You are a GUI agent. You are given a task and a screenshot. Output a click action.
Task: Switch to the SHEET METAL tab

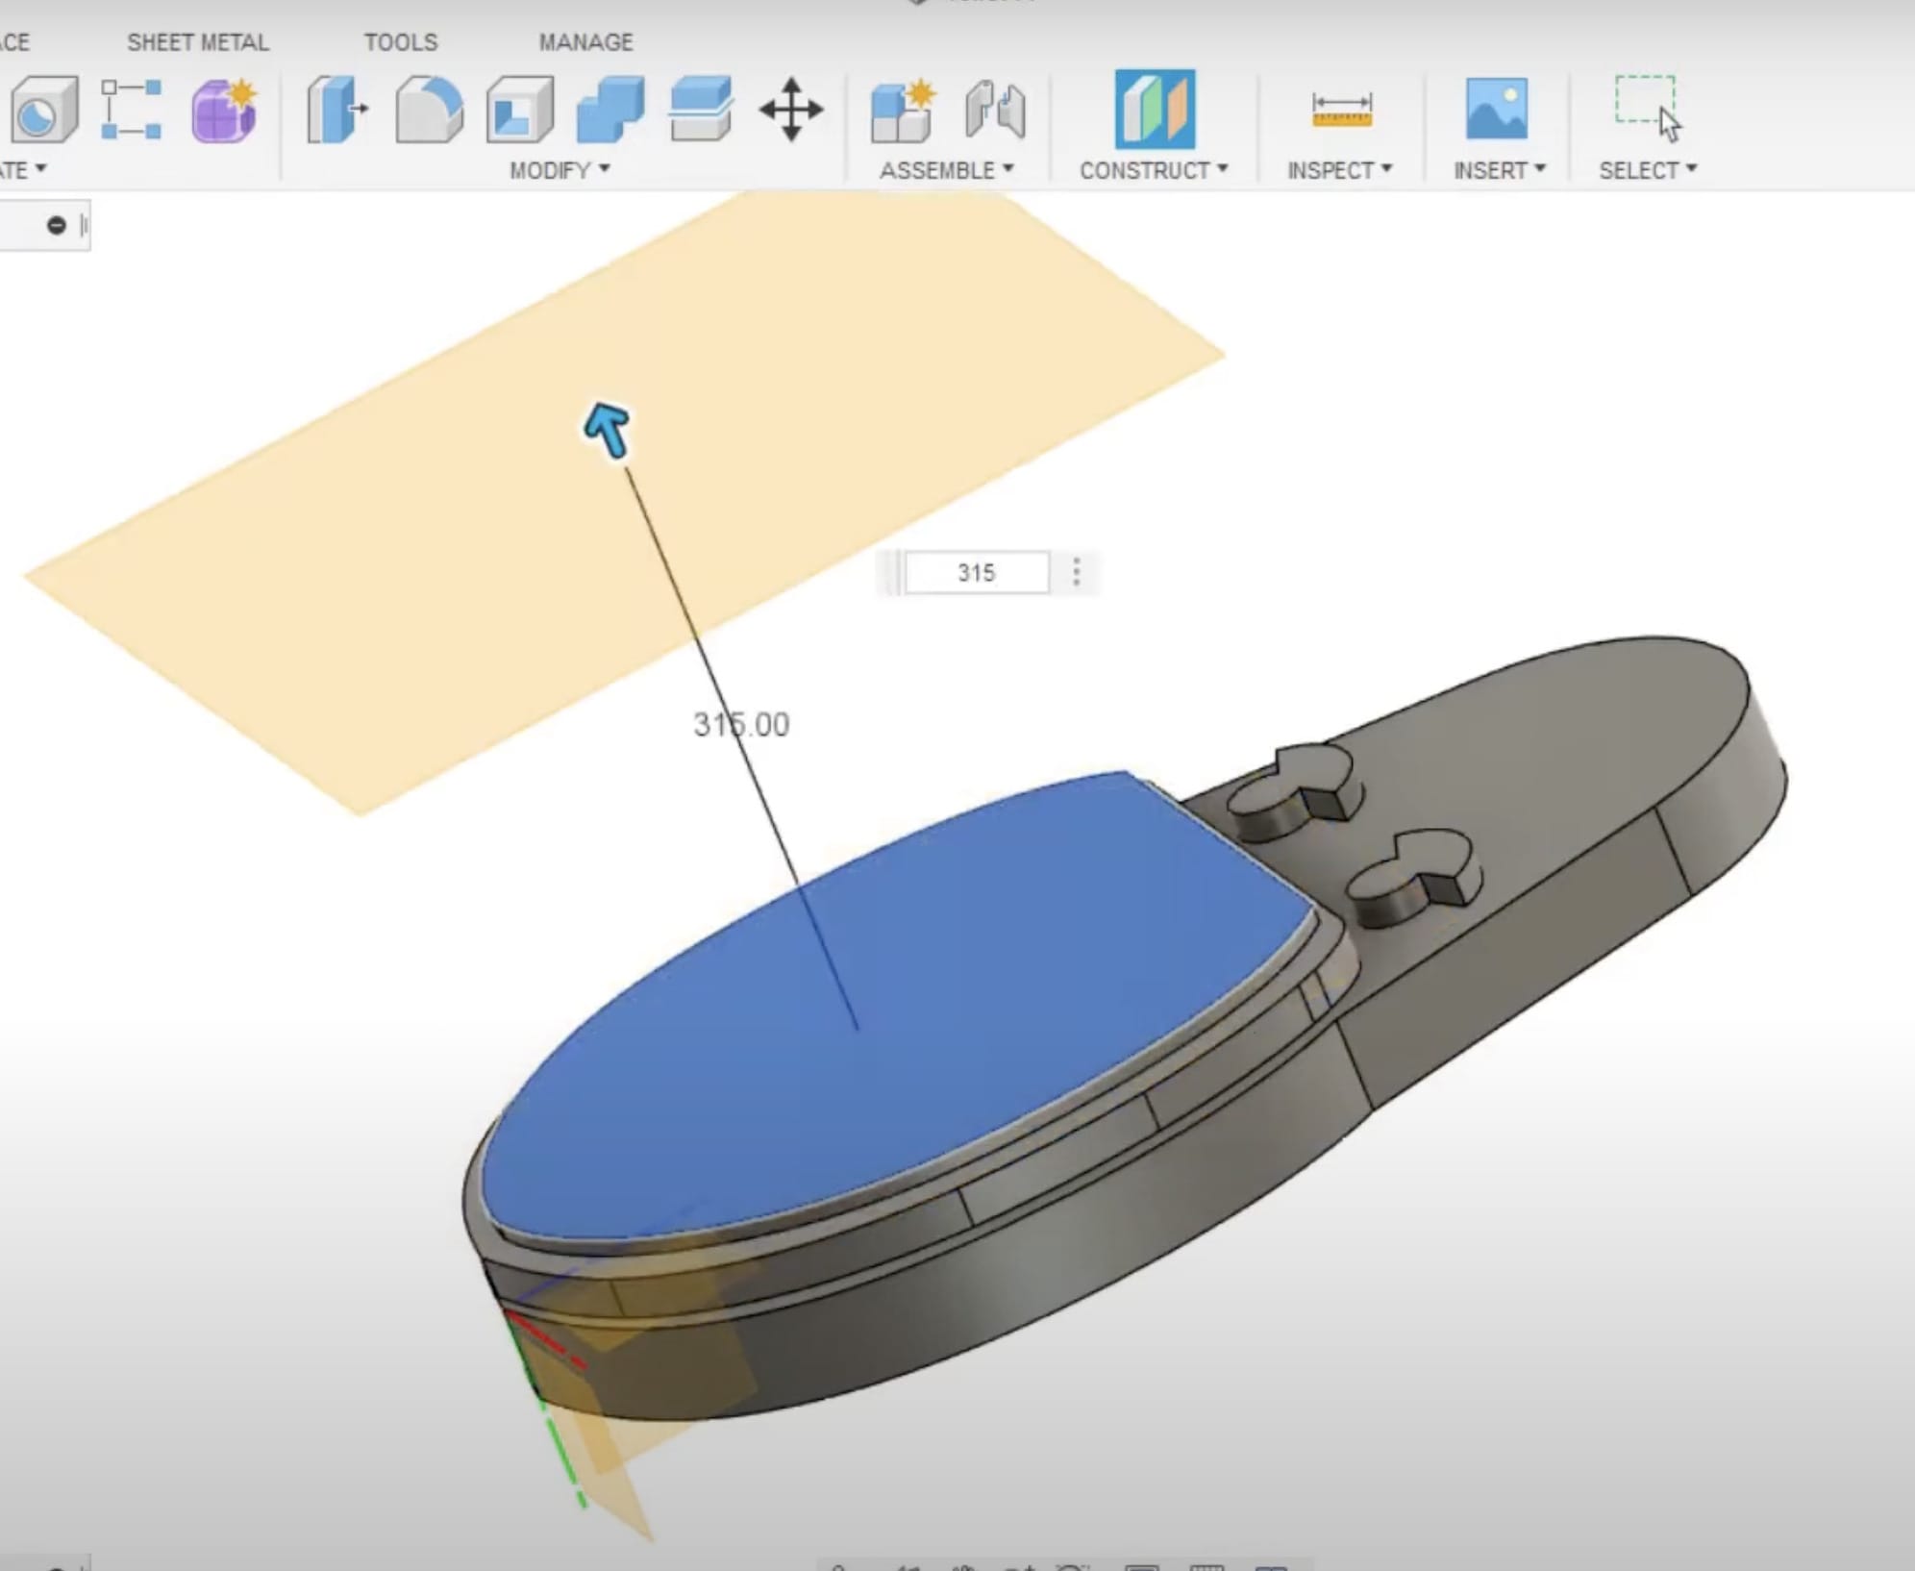point(198,42)
